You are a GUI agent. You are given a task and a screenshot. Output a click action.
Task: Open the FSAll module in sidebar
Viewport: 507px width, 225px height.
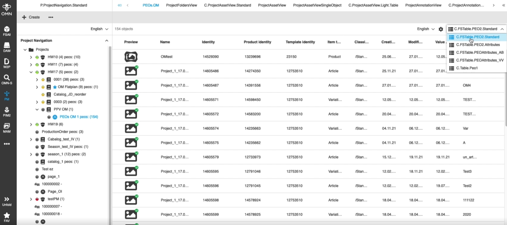[7, 31]
